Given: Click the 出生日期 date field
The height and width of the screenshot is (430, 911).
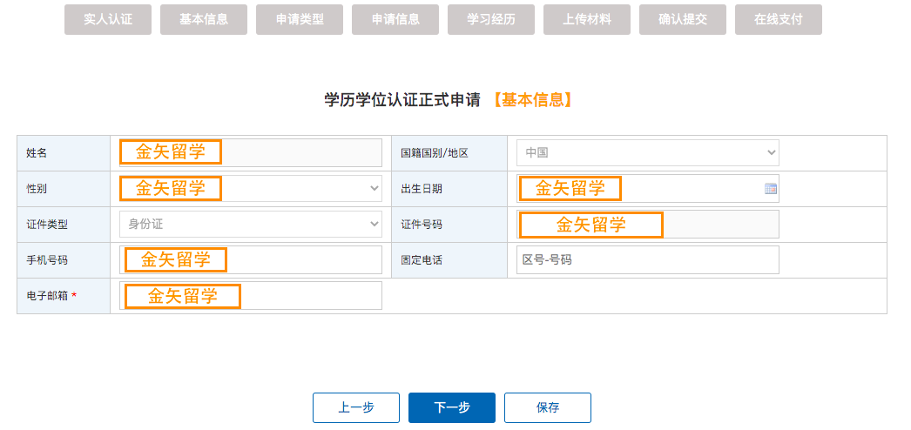Looking at the screenshot, I should point(648,188).
